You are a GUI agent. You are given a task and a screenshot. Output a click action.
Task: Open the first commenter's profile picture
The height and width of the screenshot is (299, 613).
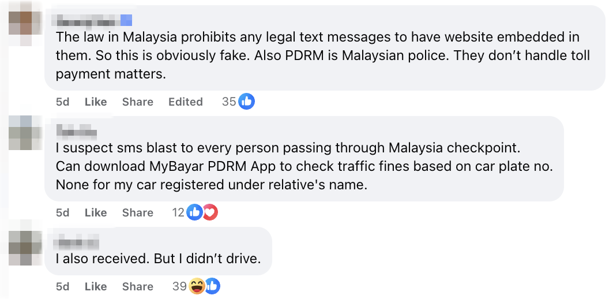25,23
